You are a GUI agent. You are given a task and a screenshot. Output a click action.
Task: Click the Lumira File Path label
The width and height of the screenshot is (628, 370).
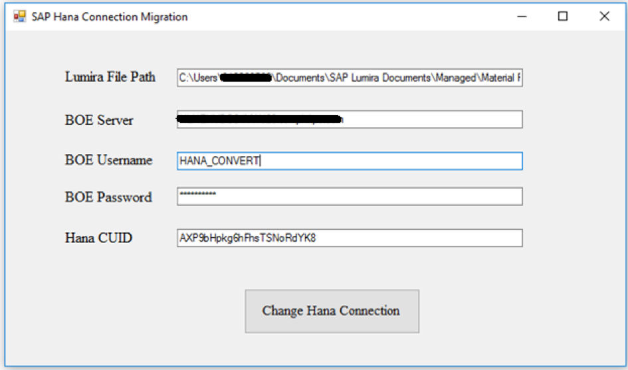point(110,76)
